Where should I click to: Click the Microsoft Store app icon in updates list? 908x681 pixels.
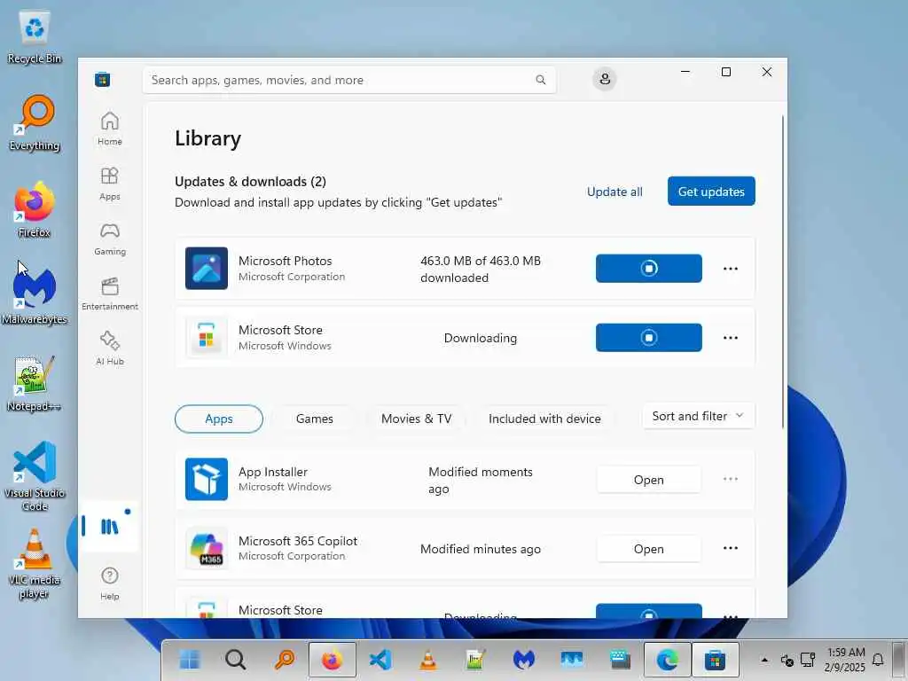coord(206,337)
